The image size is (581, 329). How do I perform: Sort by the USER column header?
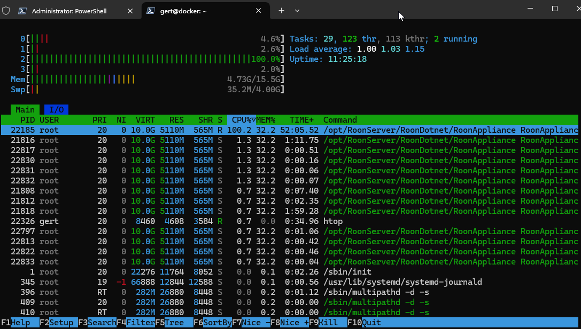coord(49,120)
